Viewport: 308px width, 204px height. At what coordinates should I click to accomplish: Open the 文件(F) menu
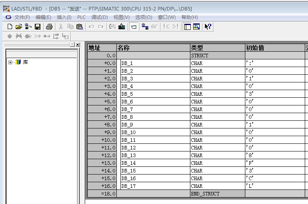coord(22,17)
